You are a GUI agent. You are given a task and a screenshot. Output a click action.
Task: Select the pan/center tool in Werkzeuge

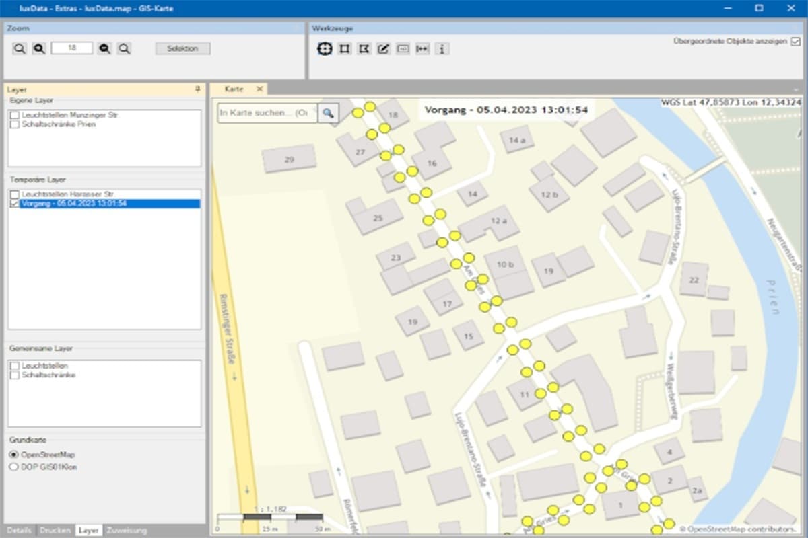pos(323,48)
